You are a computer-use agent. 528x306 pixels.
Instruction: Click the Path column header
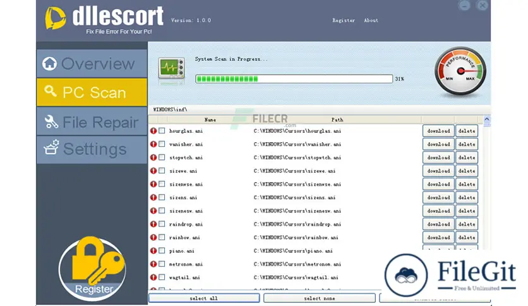[x=337, y=119]
